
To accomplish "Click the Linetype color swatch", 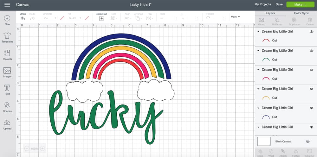I will pyautogui.click(x=62, y=18).
